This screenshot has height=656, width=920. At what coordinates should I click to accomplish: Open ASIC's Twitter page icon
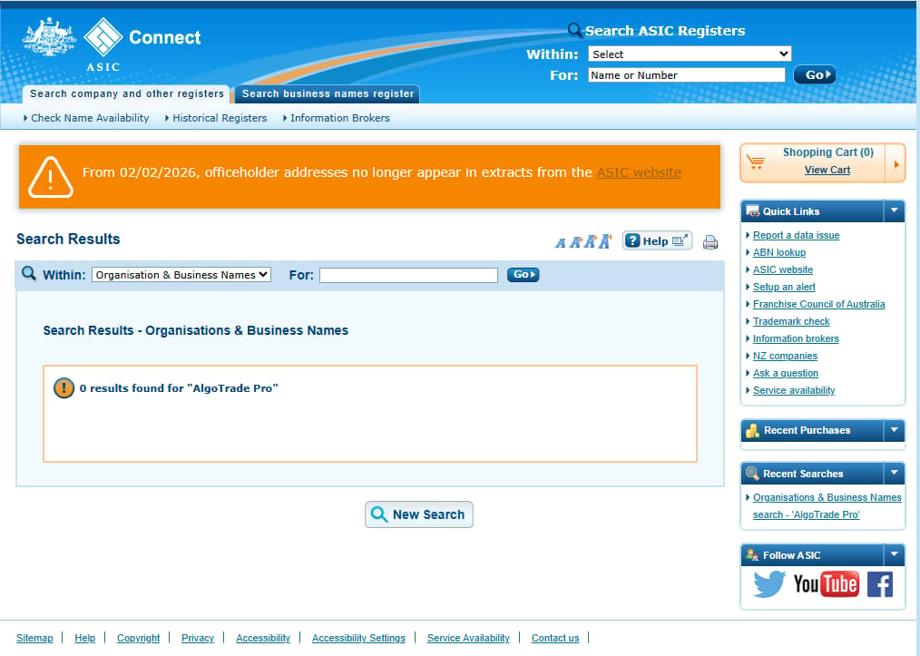769,583
